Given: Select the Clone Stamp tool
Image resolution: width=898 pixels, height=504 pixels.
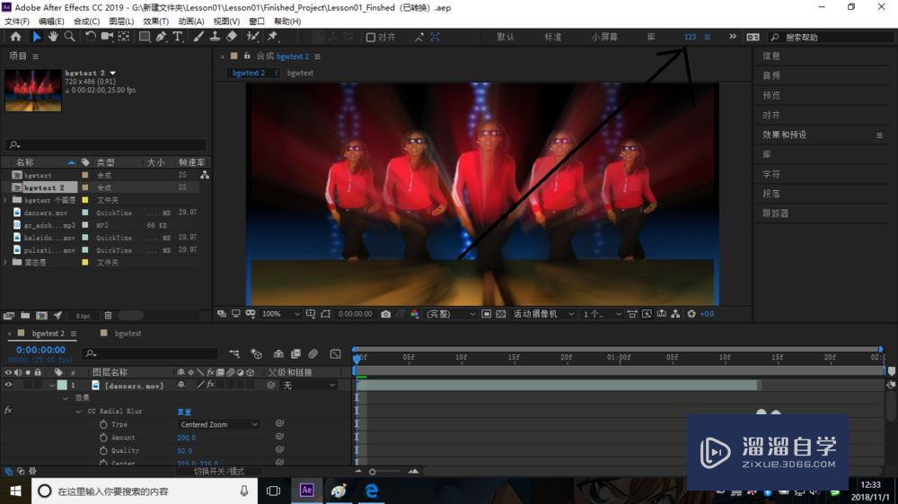Looking at the screenshot, I should (x=215, y=37).
